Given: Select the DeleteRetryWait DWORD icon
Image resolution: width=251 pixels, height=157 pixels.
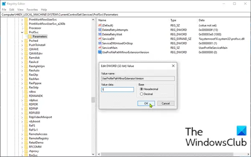Looking at the screenshot, I should coord(100,34).
